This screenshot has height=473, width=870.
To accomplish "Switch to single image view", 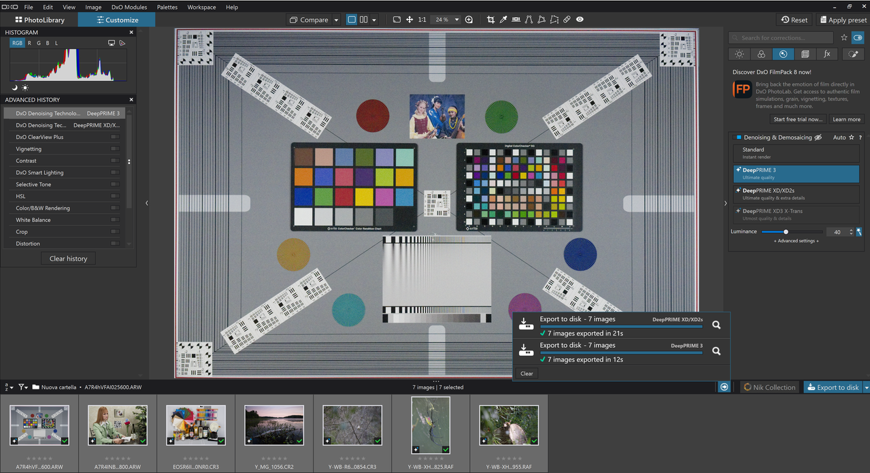I will [x=352, y=20].
